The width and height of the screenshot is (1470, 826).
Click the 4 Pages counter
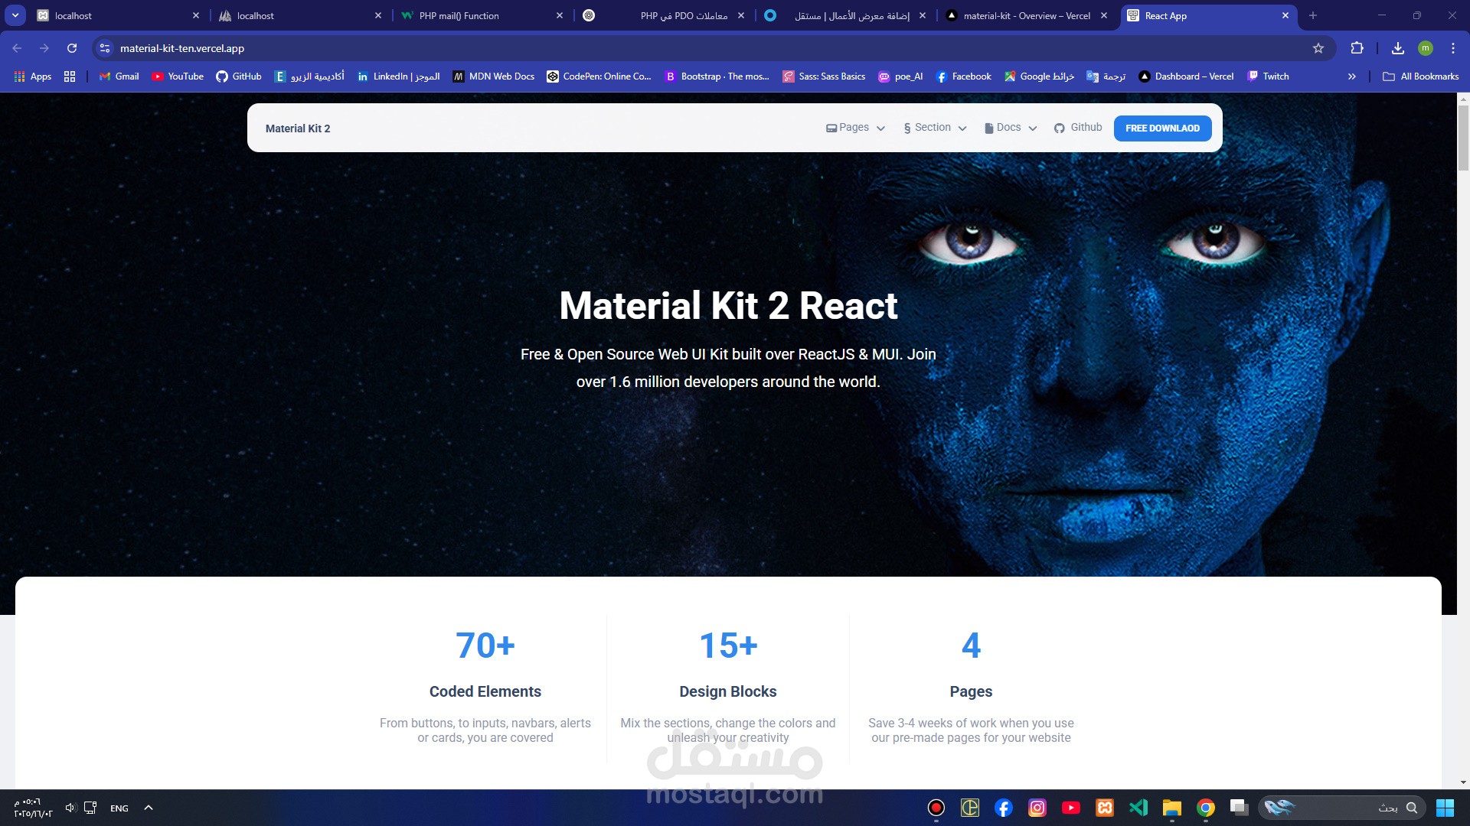click(x=971, y=646)
